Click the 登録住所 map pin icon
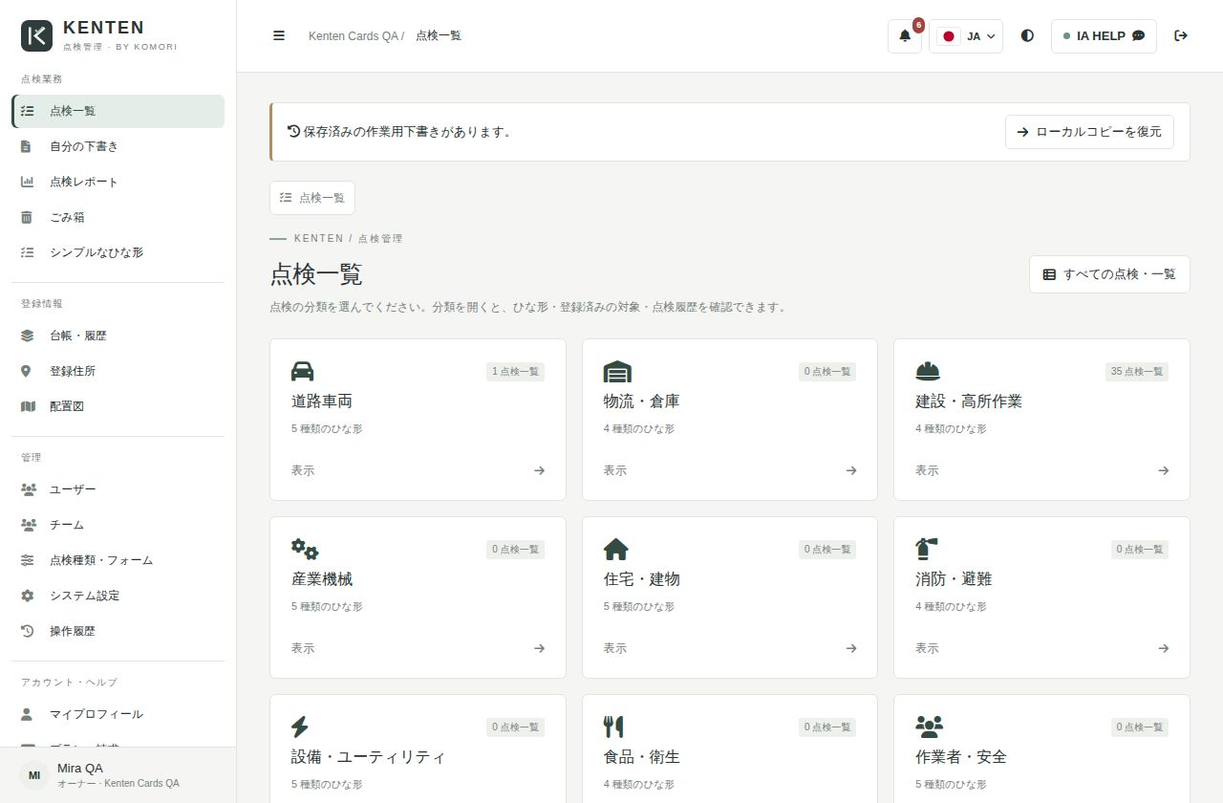Screen dimensions: 1223x803 (x=28, y=371)
